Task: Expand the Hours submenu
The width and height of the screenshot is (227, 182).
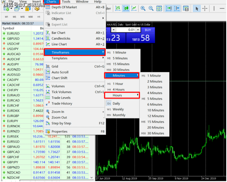Action: (x=122, y=95)
